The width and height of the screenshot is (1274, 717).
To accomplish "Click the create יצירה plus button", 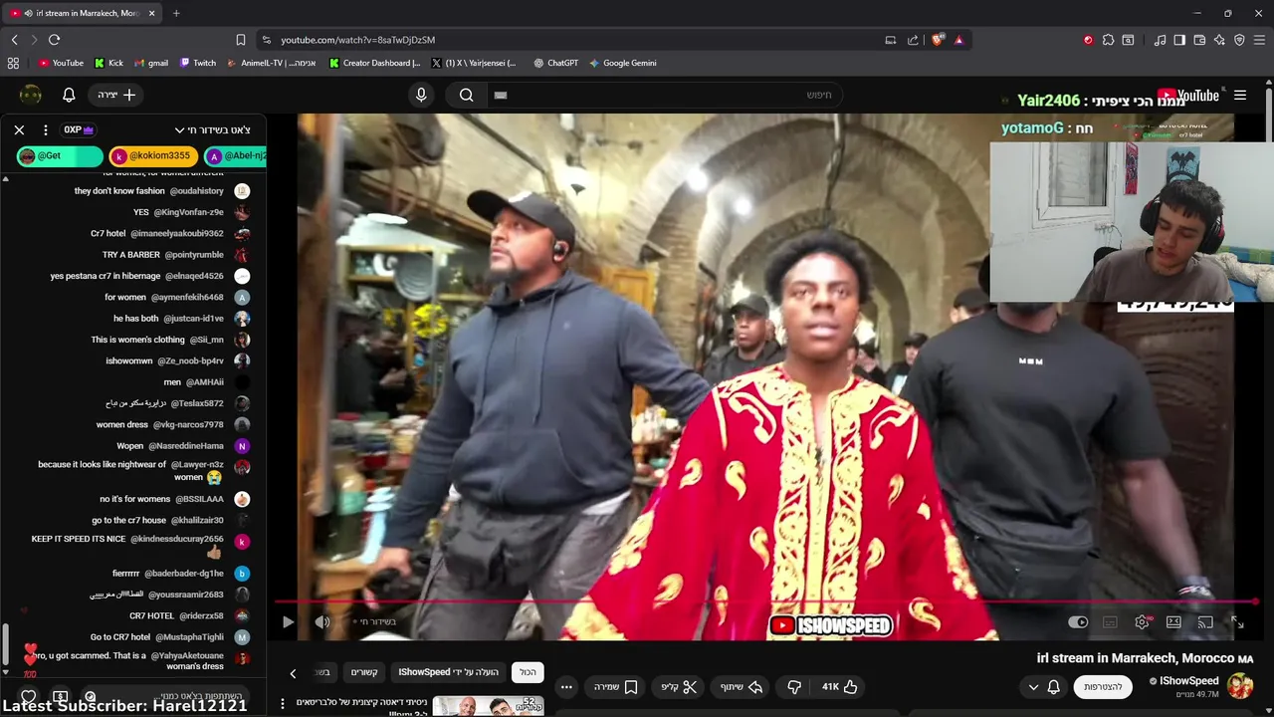I will pyautogui.click(x=116, y=95).
